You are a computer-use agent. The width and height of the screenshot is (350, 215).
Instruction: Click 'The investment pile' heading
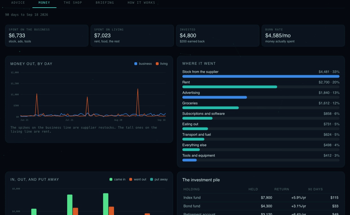(201, 180)
